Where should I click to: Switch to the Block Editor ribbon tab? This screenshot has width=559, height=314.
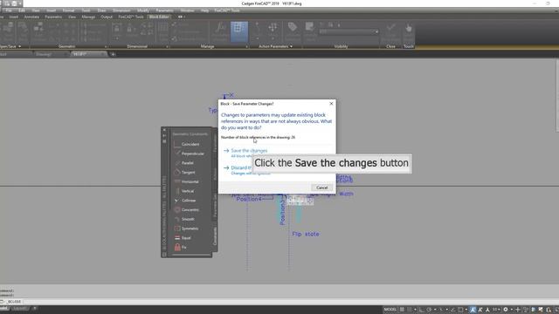159,17
